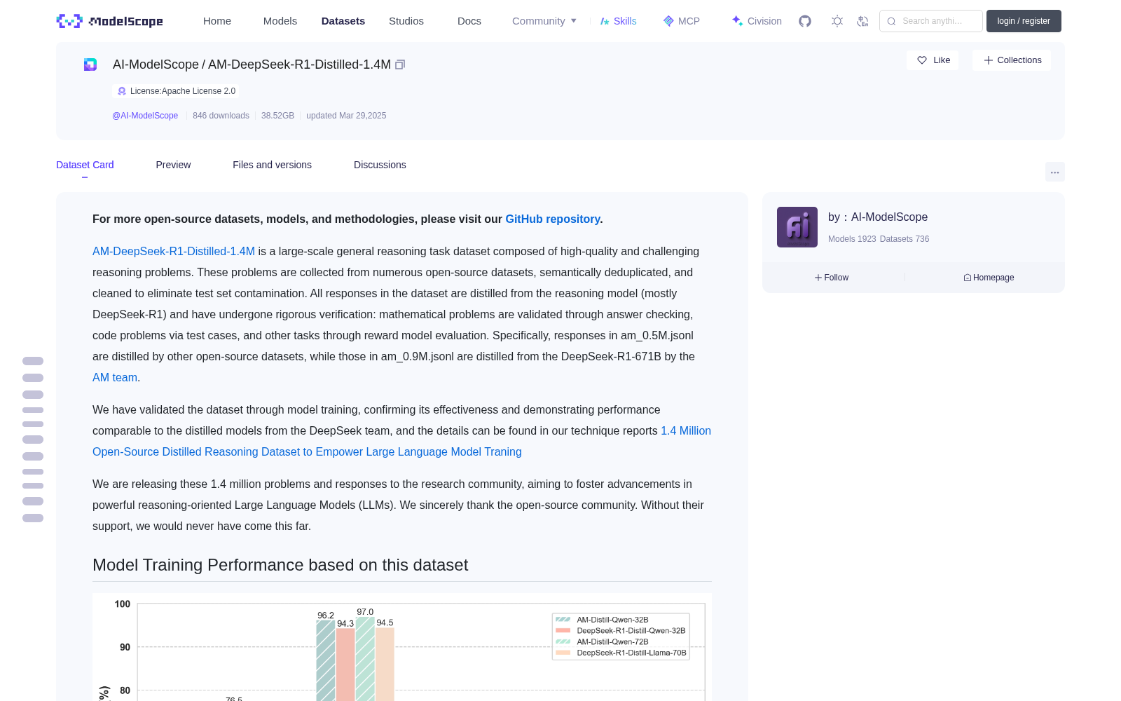This screenshot has height=701, width=1121.
Task: Switch language with translate icon
Action: [862, 21]
